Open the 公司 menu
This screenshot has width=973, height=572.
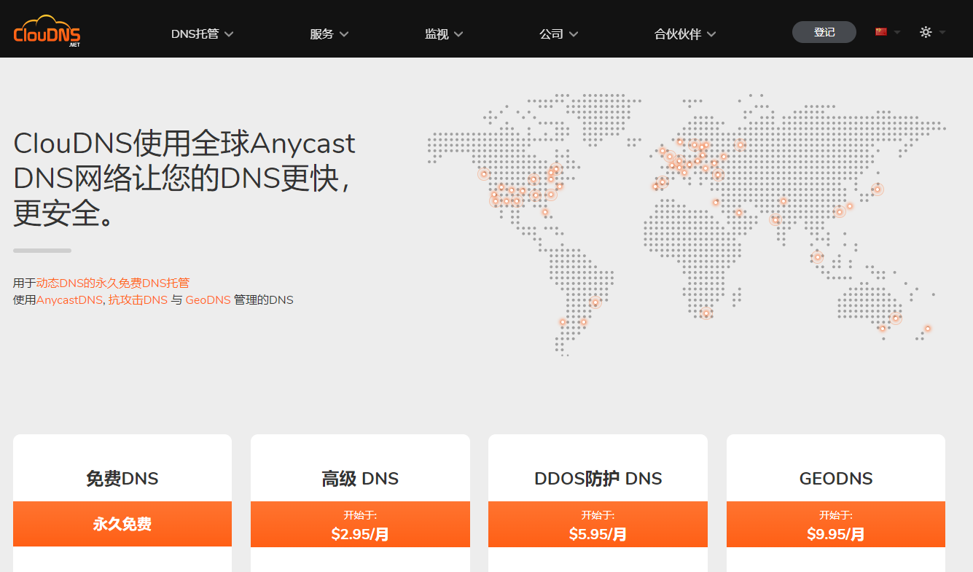pyautogui.click(x=558, y=34)
